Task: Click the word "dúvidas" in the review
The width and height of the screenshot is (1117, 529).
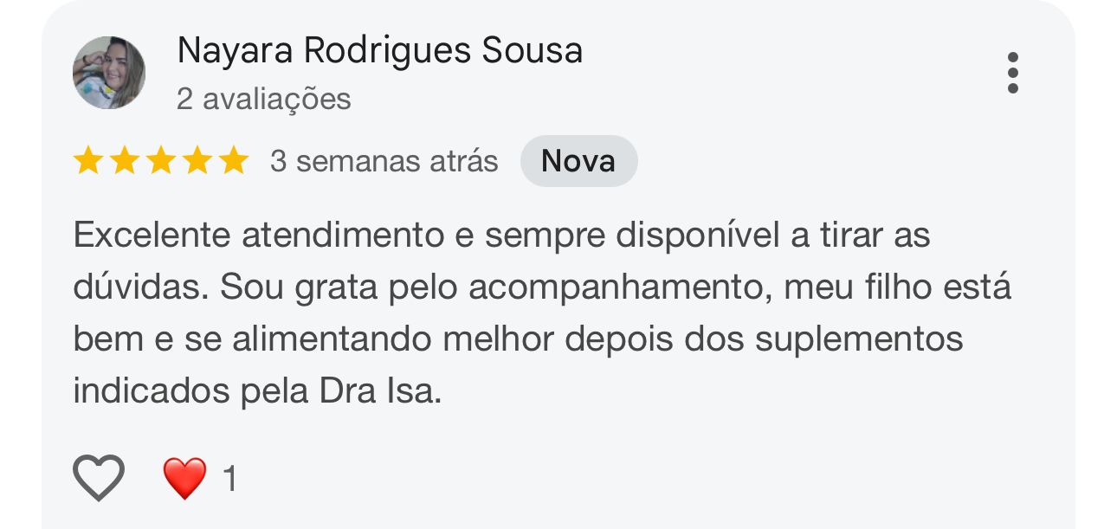Action: click(x=140, y=287)
